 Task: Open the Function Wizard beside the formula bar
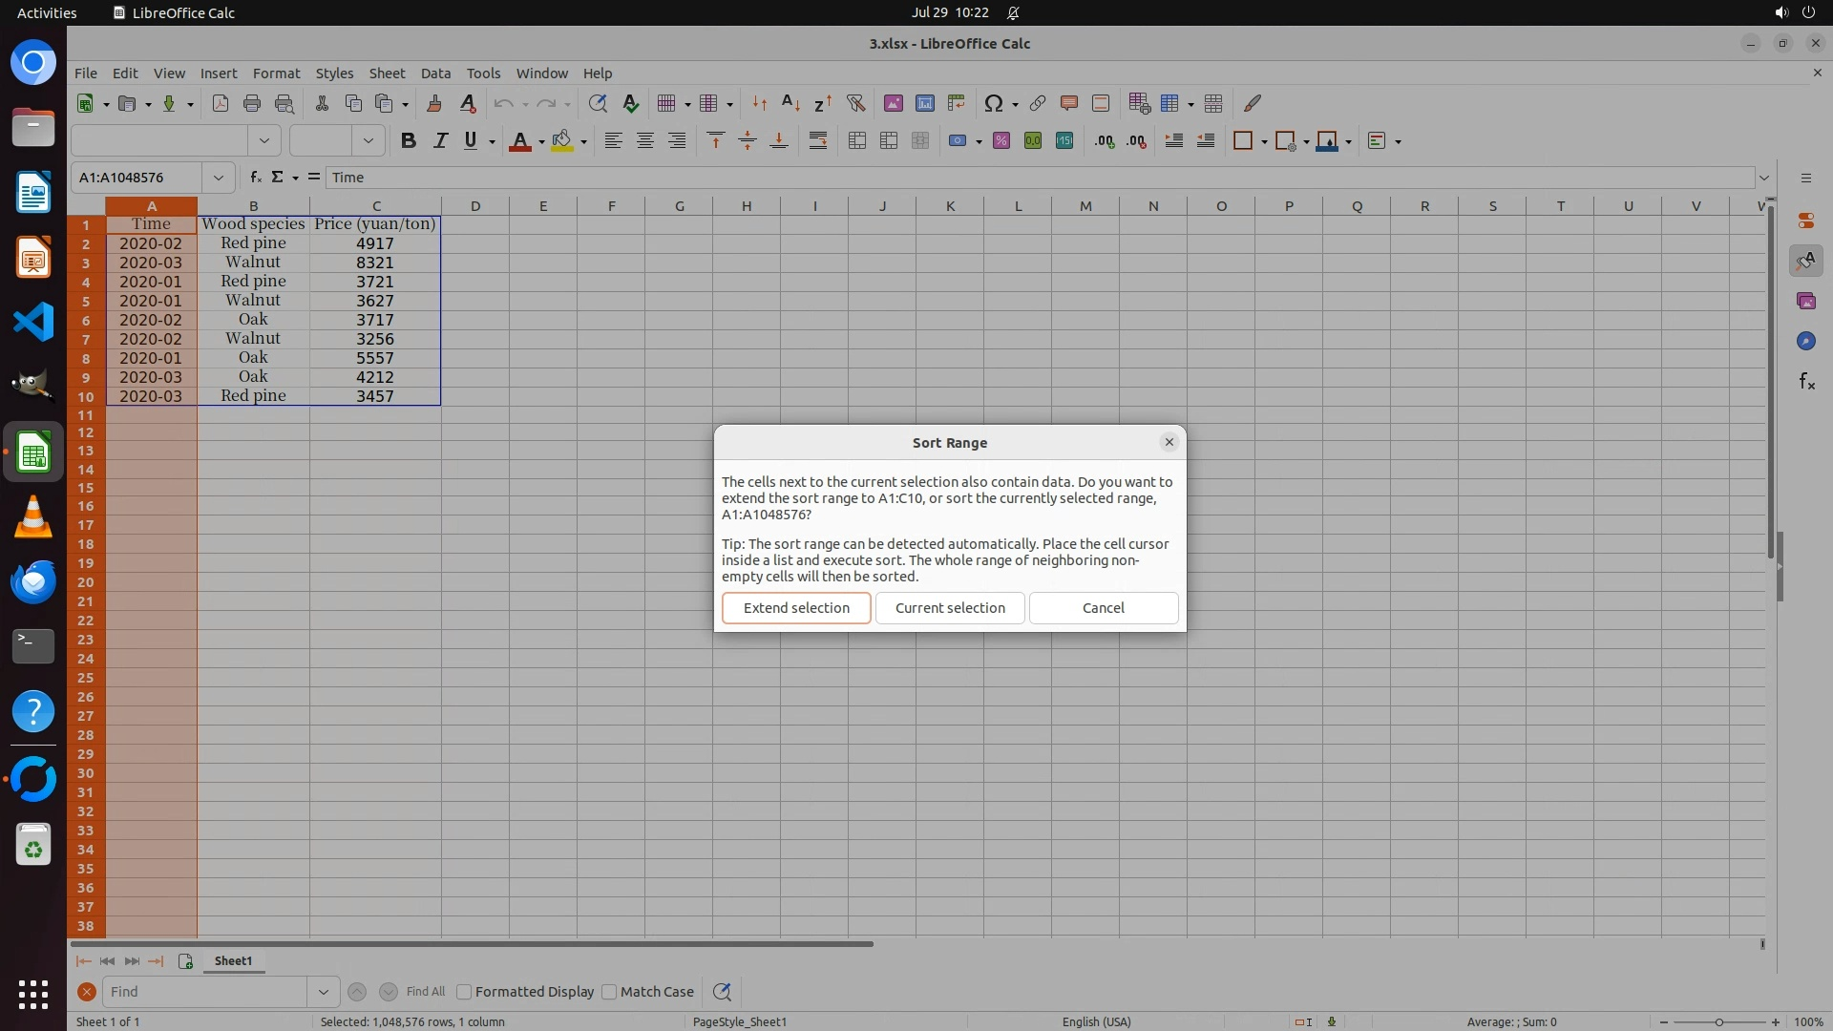click(x=255, y=178)
